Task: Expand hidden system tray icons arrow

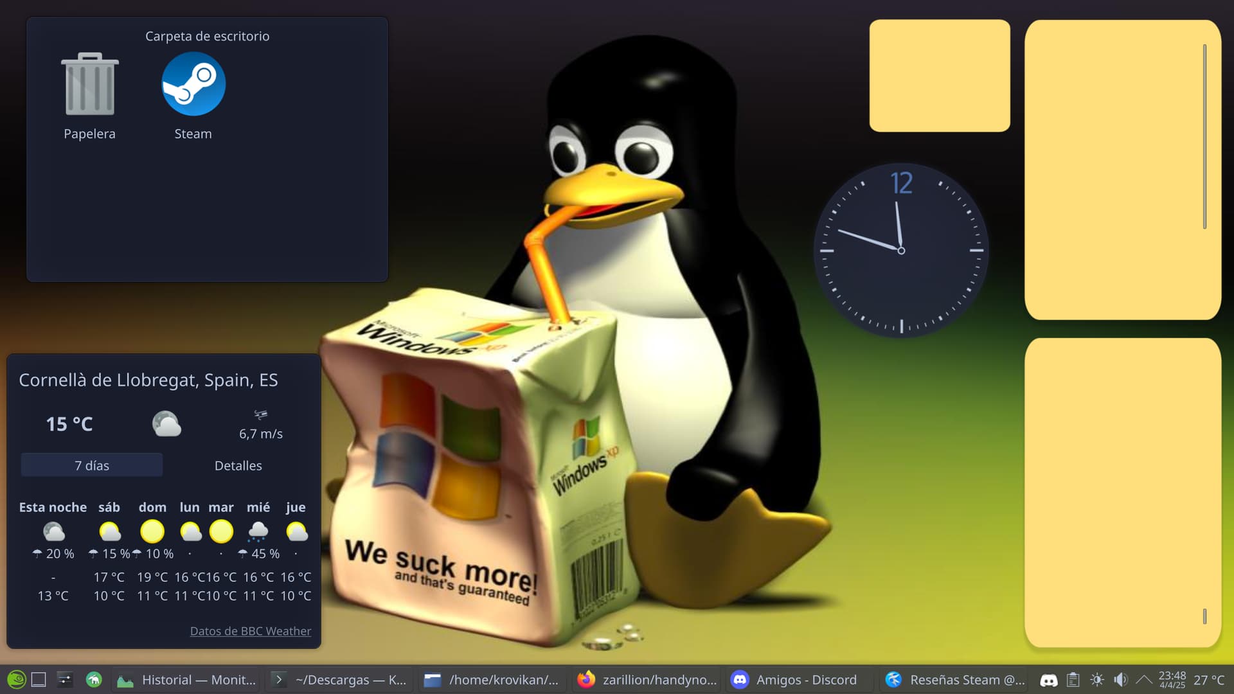Action: pos(1144,680)
